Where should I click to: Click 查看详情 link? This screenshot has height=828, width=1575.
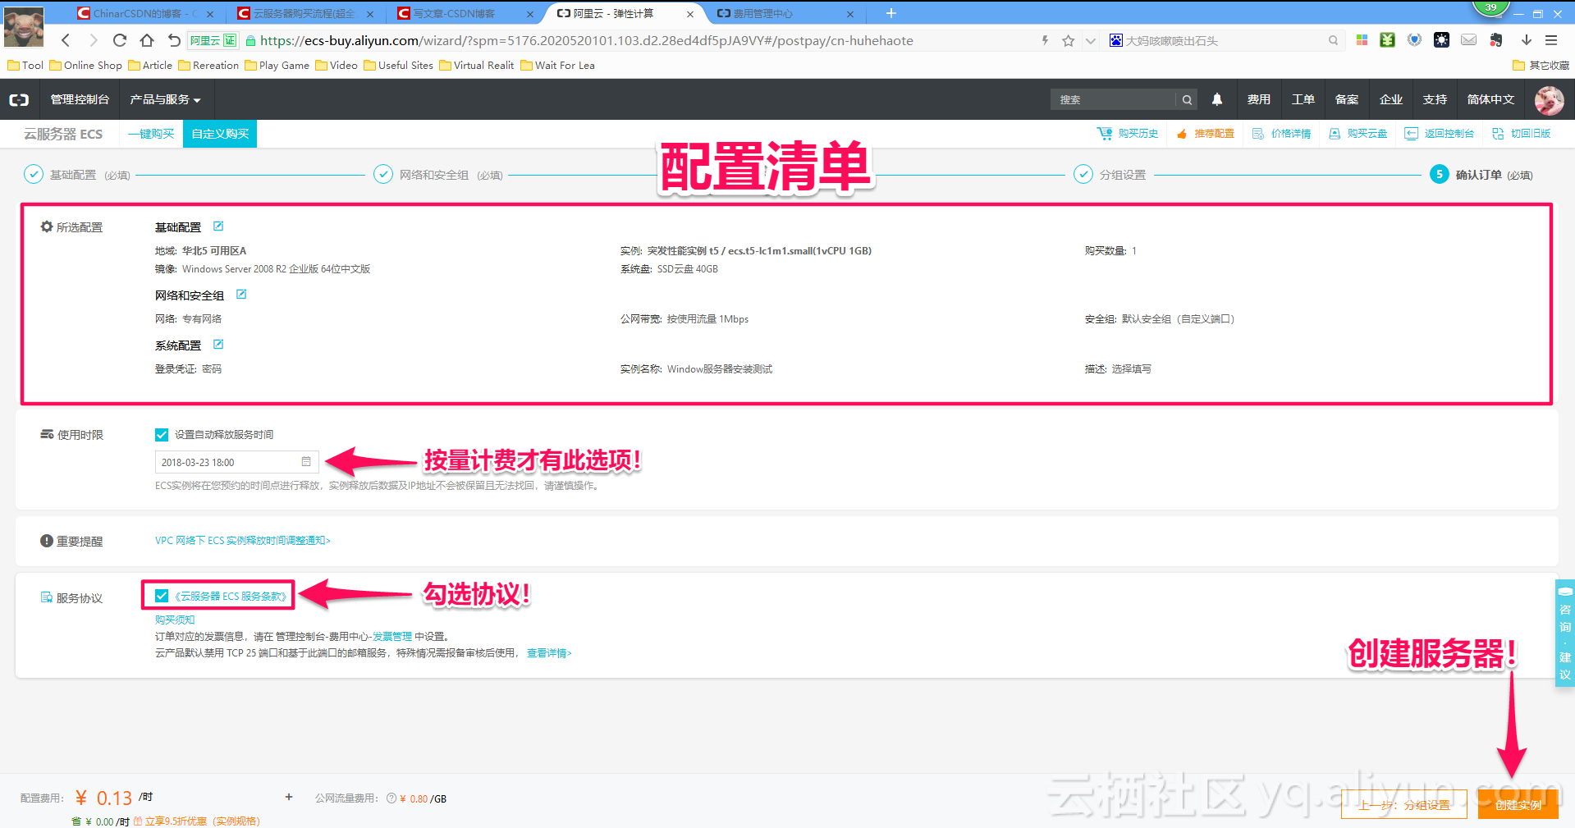point(549,653)
